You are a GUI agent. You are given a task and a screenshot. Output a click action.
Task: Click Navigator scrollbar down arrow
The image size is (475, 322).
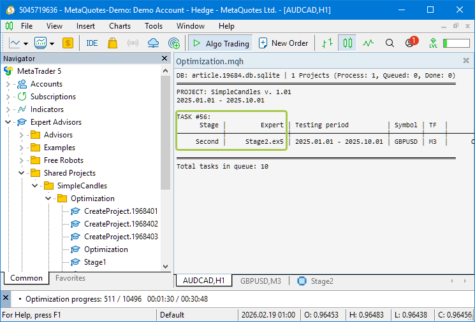165,267
